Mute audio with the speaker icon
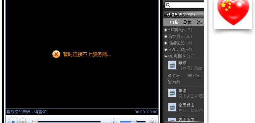This screenshot has height=123, width=255. point(114,121)
